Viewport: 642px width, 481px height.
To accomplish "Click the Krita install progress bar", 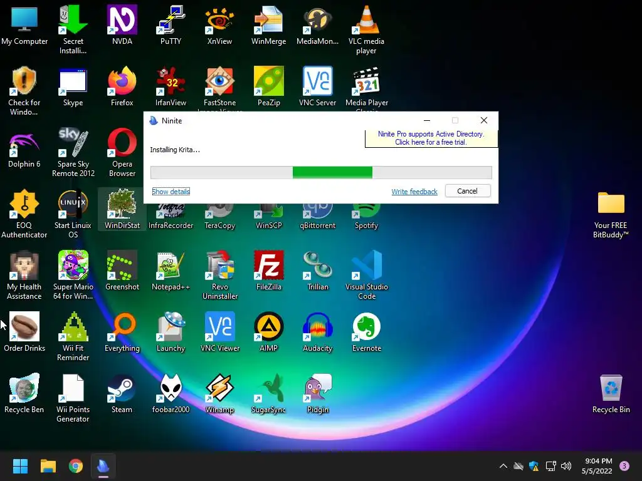I will point(321,172).
